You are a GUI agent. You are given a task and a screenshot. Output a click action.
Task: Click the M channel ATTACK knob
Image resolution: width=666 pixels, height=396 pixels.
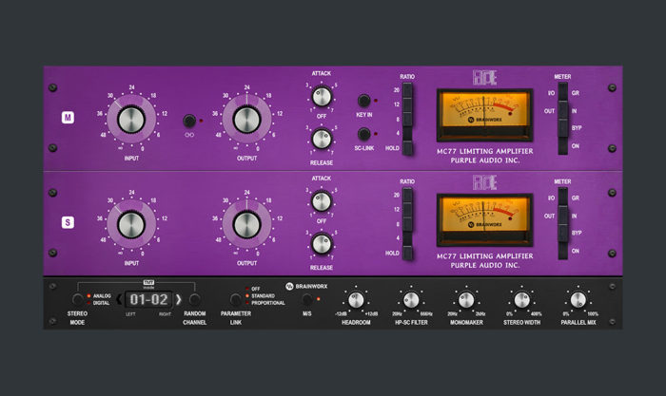tap(322, 96)
